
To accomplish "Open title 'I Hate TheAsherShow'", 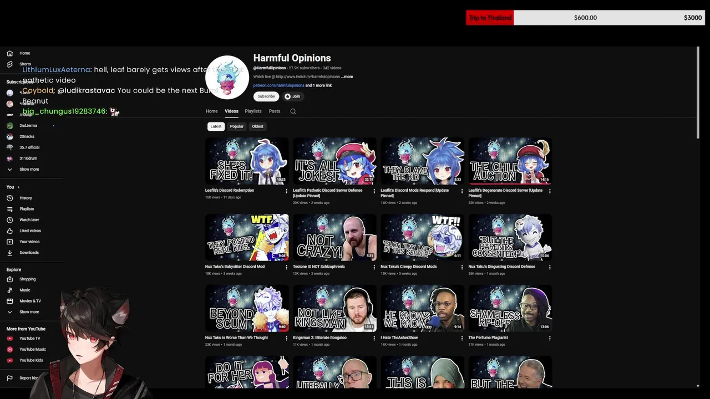I will point(399,337).
